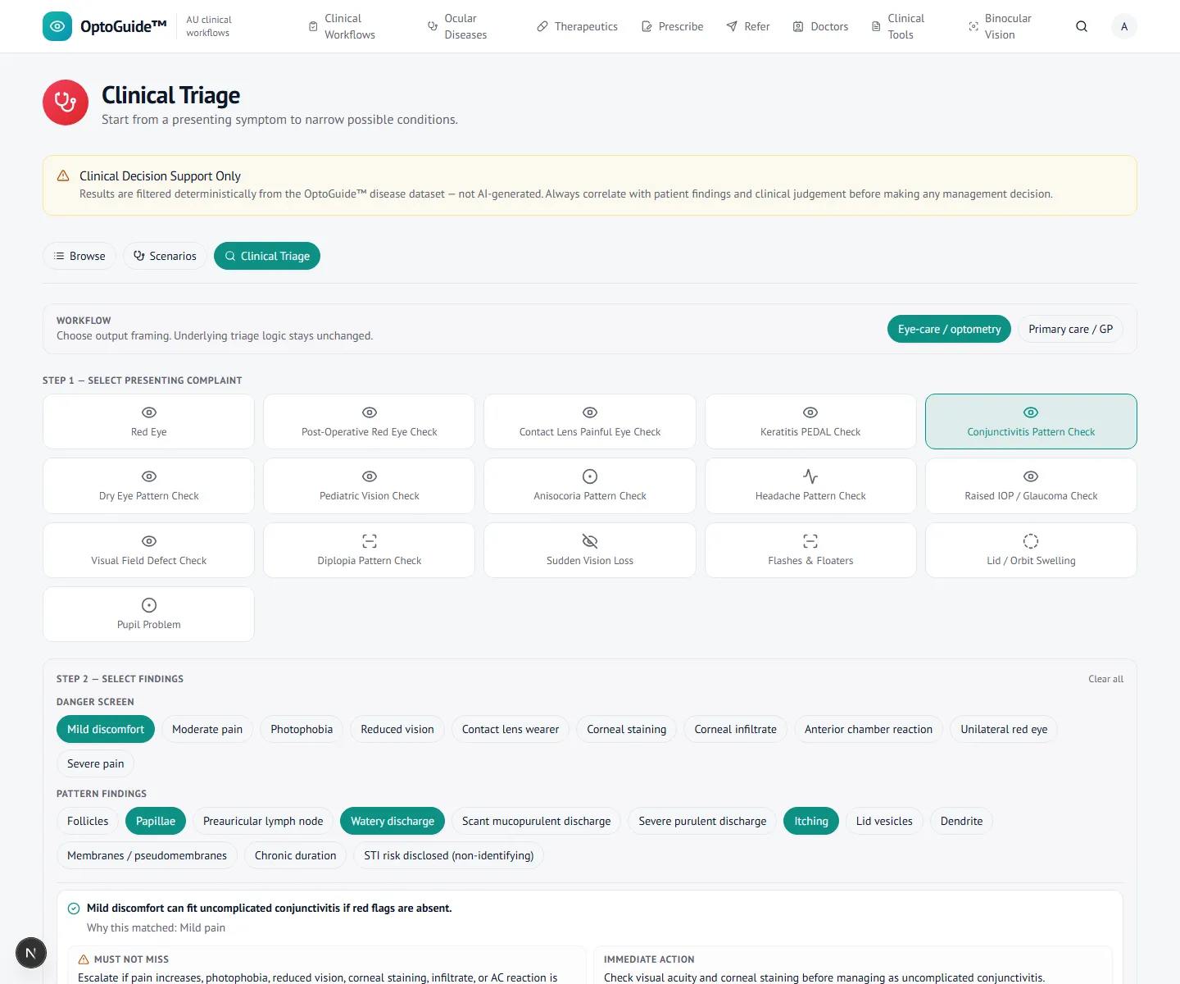
Task: Toggle the Severe pain finding chip
Action: [96, 763]
